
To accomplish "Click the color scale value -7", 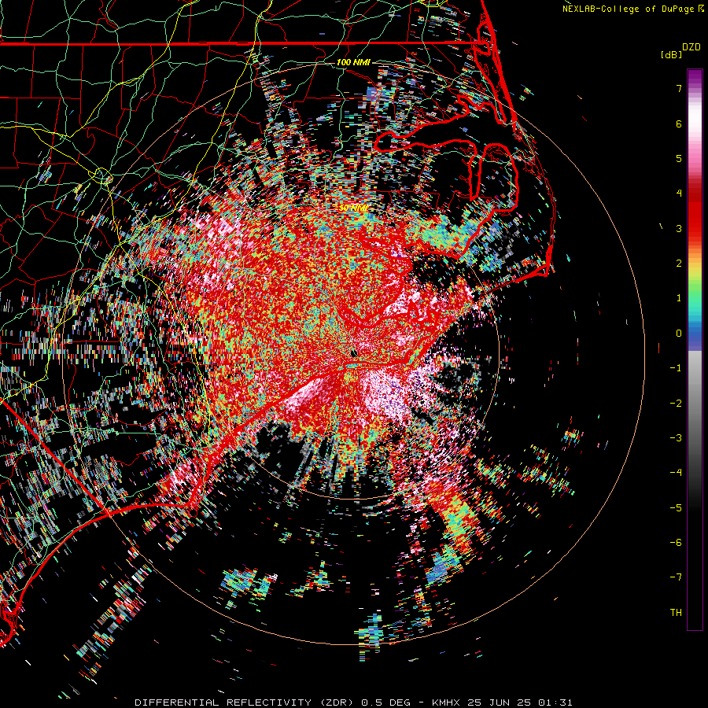I will click(x=676, y=577).
